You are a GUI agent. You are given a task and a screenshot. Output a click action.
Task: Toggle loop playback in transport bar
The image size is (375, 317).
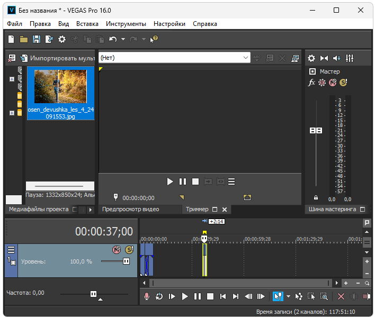[159, 297]
